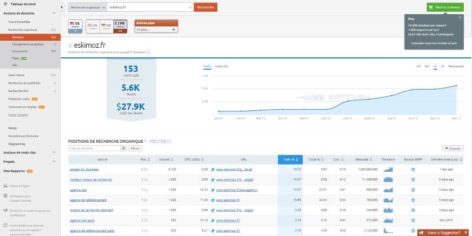Click the megaphone icon on Have a Suggestion
Viewport: 472px width, 236px height.
click(x=422, y=232)
